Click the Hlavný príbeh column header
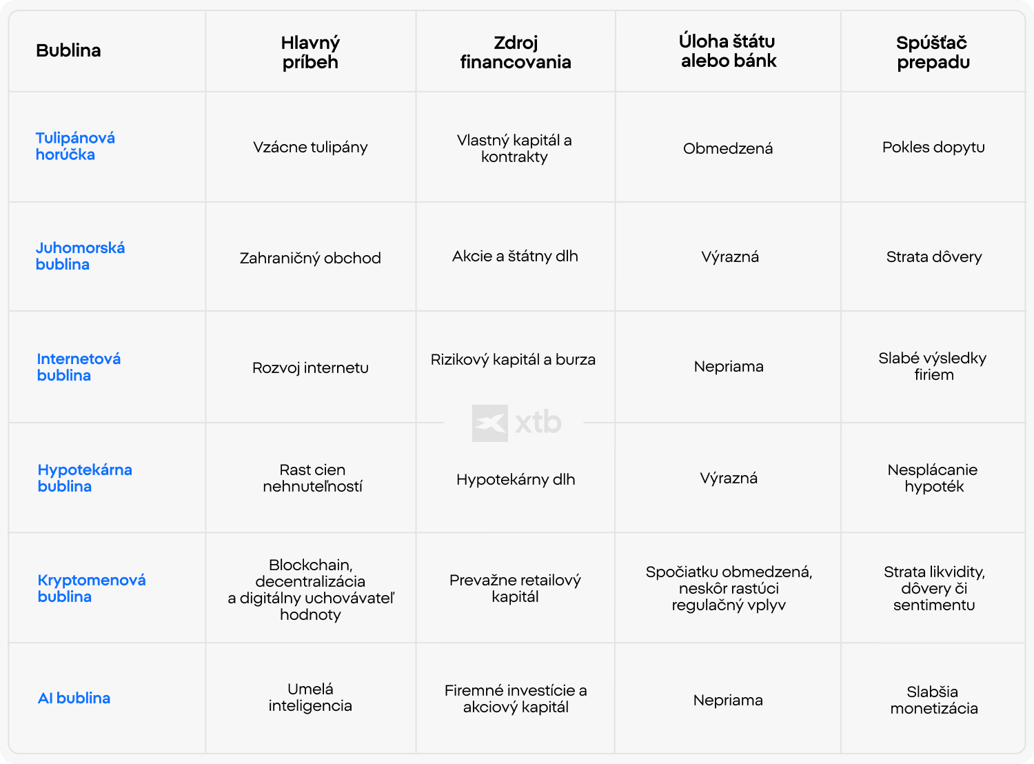The image size is (1034, 764). pos(310,52)
